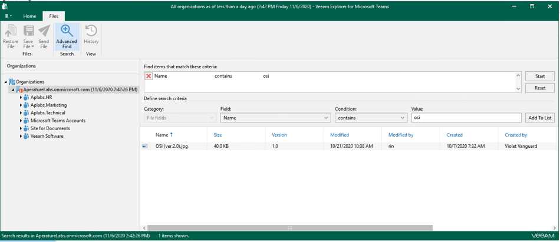Open the Condition dropdown showing contains
Screen dimensions: 560x242
point(371,118)
